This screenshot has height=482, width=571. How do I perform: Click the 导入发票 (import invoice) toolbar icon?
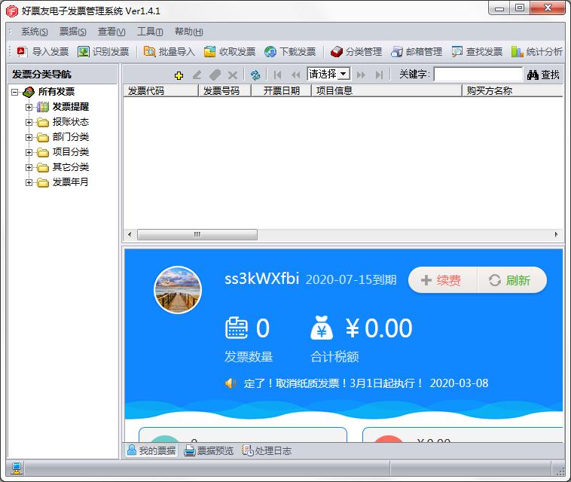(x=23, y=52)
